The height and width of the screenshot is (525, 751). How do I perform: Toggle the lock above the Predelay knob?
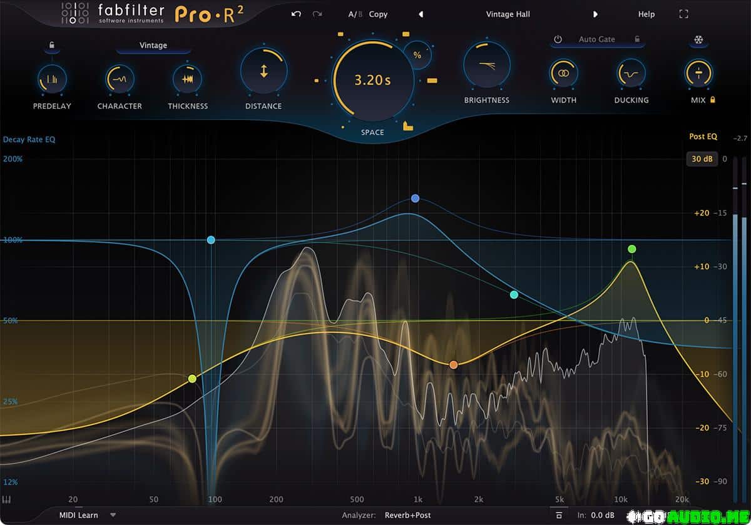click(x=52, y=45)
